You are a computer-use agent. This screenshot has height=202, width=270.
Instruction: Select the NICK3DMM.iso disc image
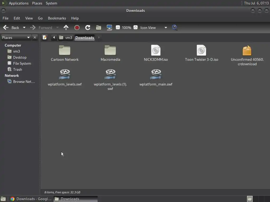(x=156, y=50)
